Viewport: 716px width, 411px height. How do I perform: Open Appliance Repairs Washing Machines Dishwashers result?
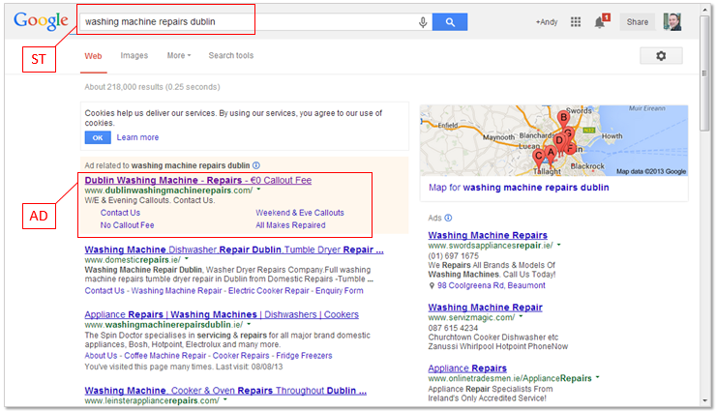click(222, 314)
